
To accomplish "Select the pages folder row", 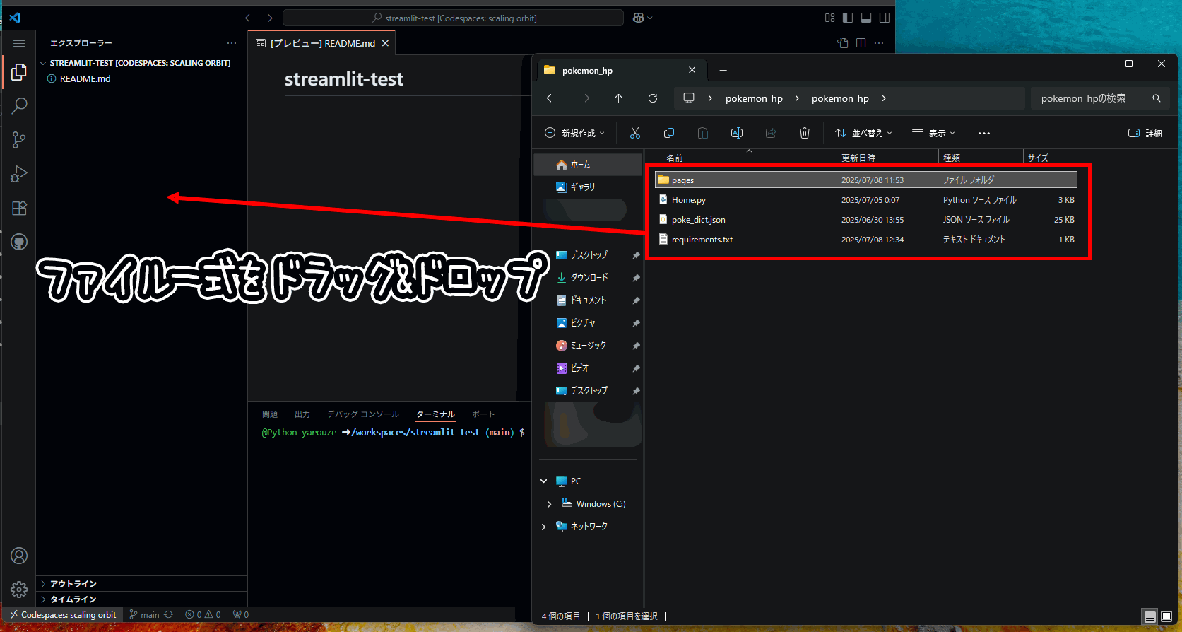I will coord(866,180).
